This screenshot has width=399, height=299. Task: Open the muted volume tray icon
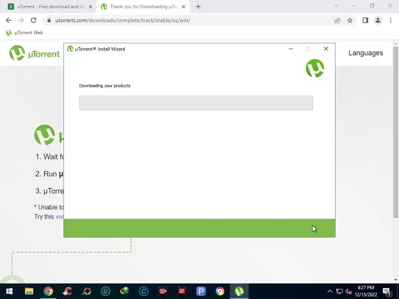tap(349, 291)
